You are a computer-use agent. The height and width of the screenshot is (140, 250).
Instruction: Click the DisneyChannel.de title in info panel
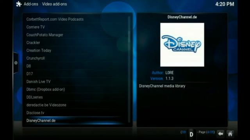click(182, 17)
